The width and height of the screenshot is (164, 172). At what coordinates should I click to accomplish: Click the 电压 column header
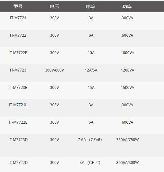[54, 6]
